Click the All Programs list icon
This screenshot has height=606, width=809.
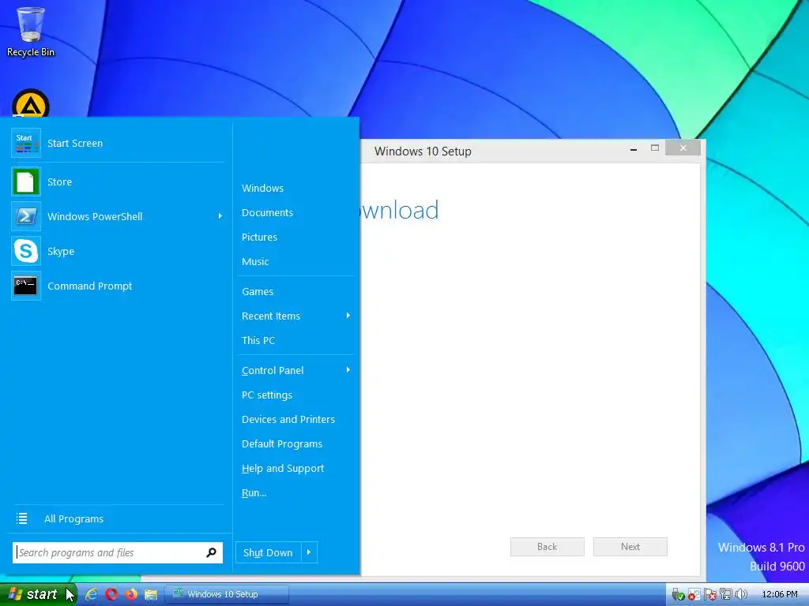coord(21,518)
